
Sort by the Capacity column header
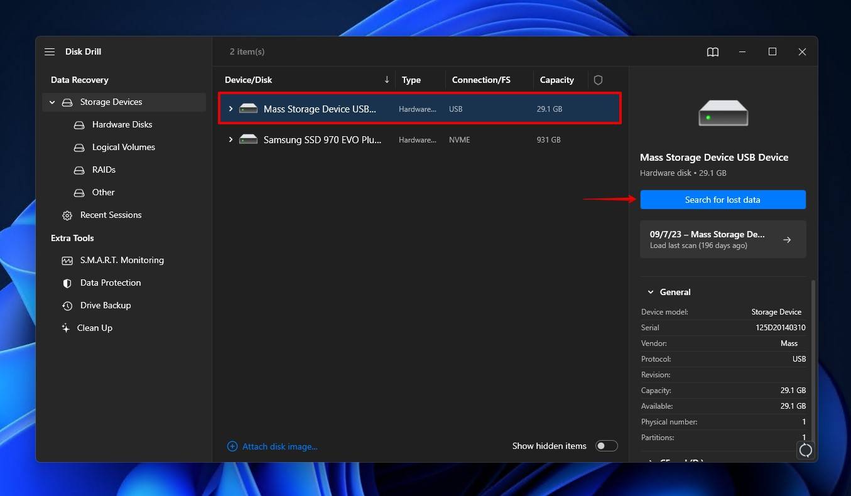click(x=556, y=80)
